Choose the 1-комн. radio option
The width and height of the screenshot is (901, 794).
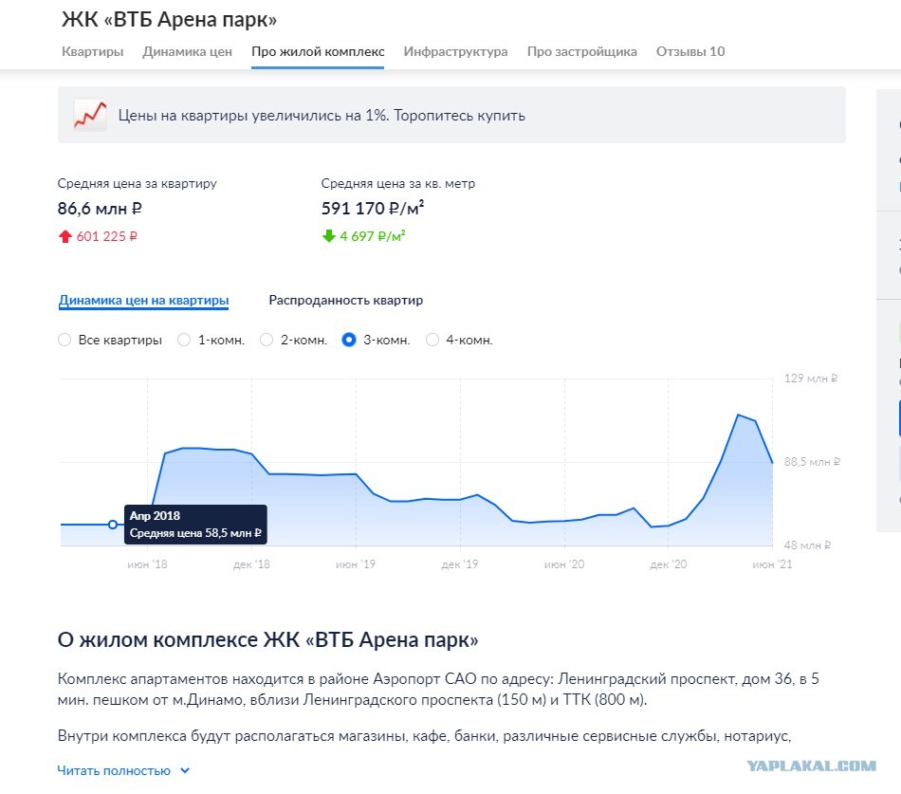click(x=184, y=340)
